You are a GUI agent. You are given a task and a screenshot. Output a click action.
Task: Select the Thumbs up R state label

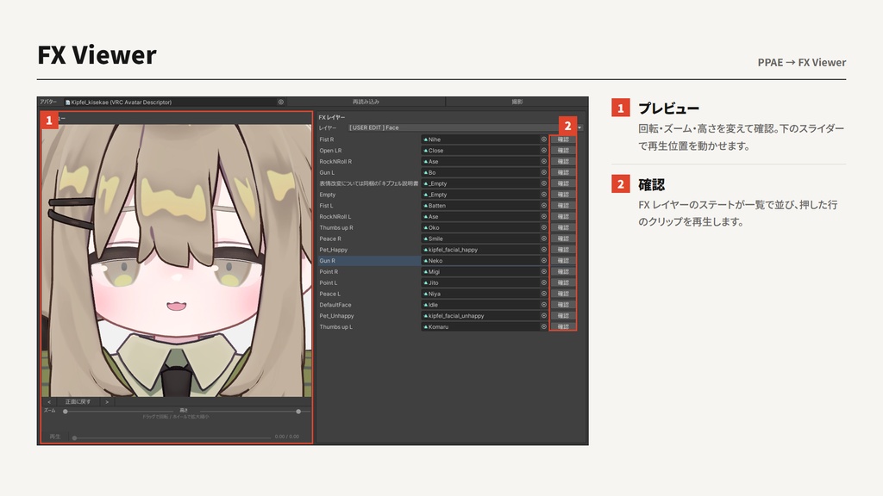pos(336,227)
